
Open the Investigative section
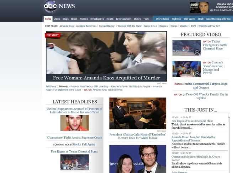pyautogui.click(x=97, y=19)
